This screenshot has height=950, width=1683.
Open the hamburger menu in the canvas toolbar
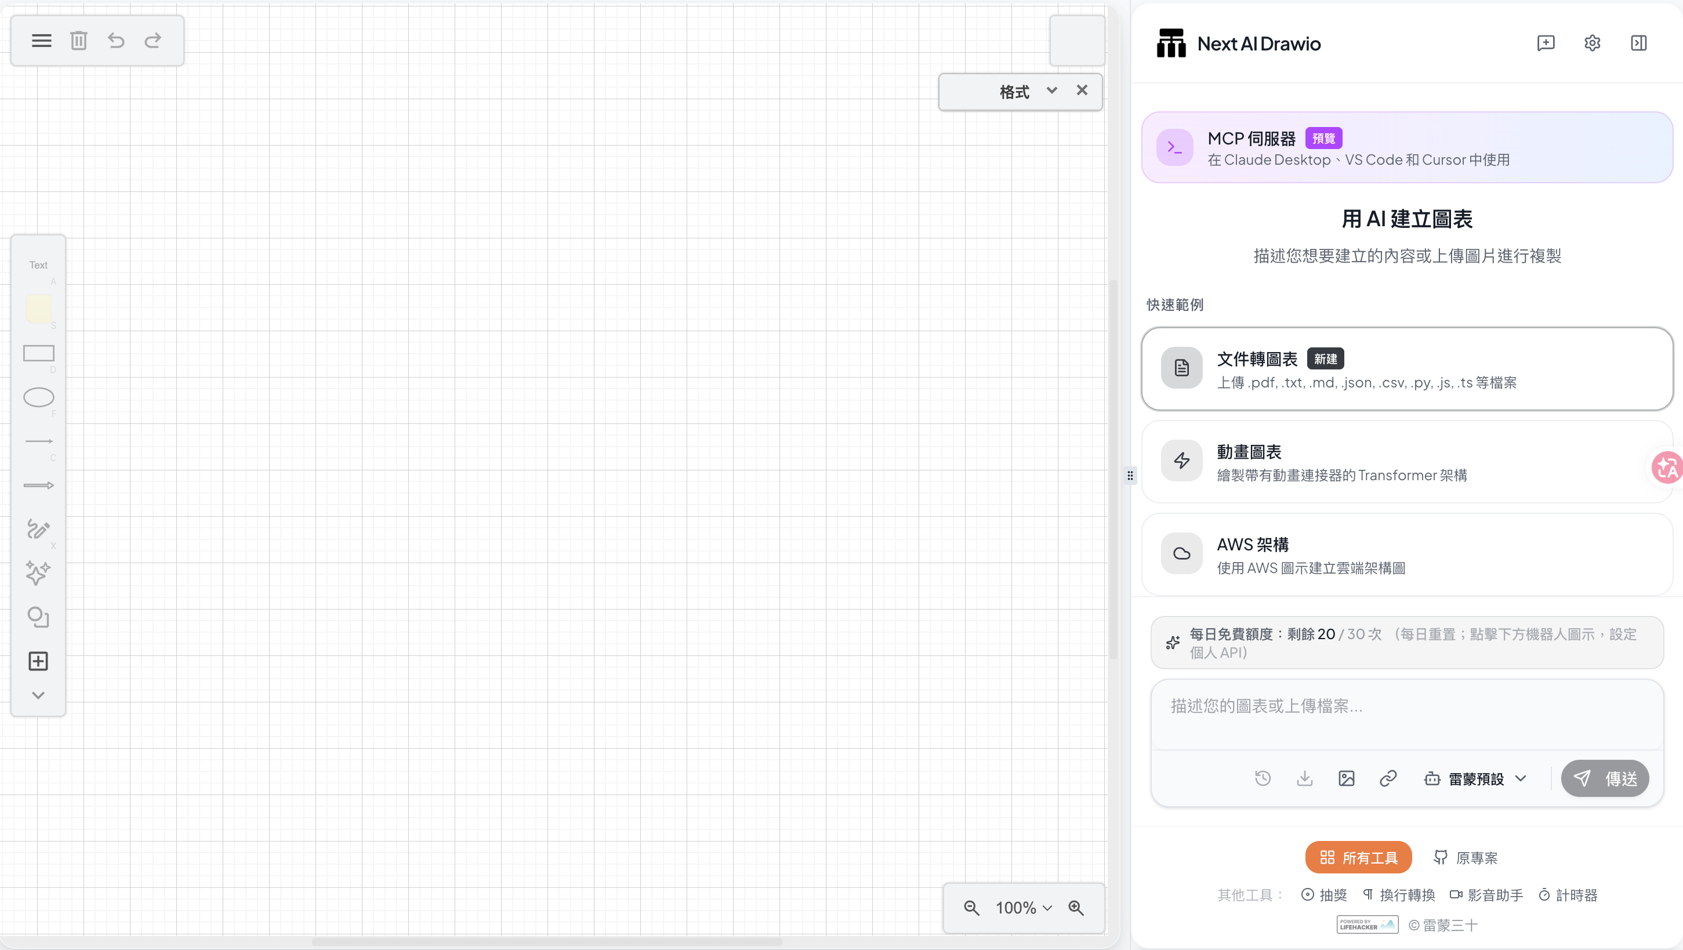point(41,41)
